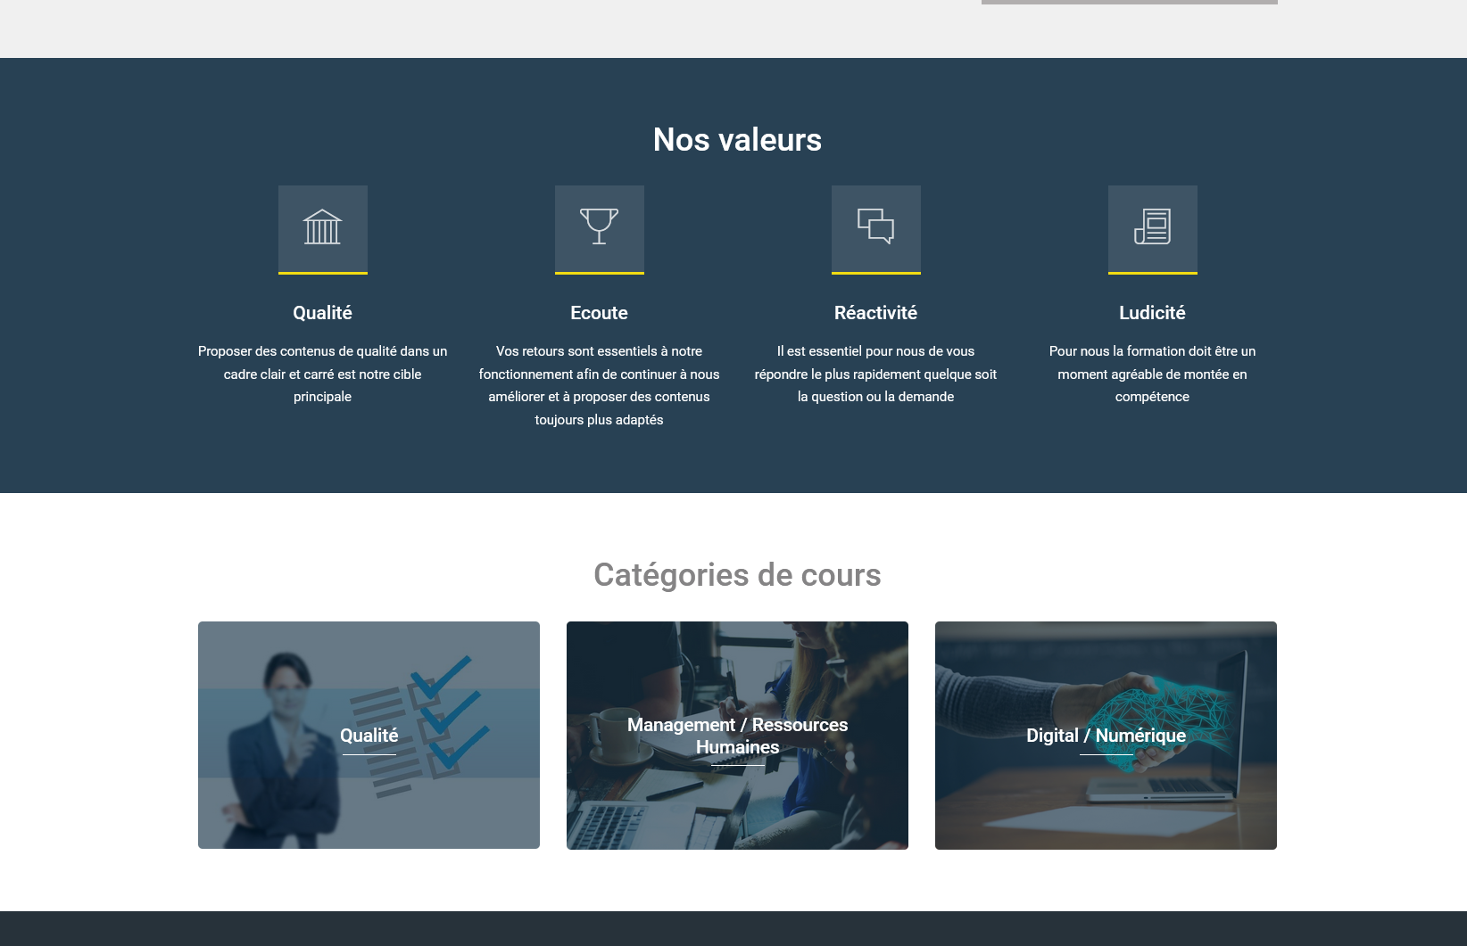
Task: Click text 'Il est essentiel pour nous'
Action: [x=850, y=351]
